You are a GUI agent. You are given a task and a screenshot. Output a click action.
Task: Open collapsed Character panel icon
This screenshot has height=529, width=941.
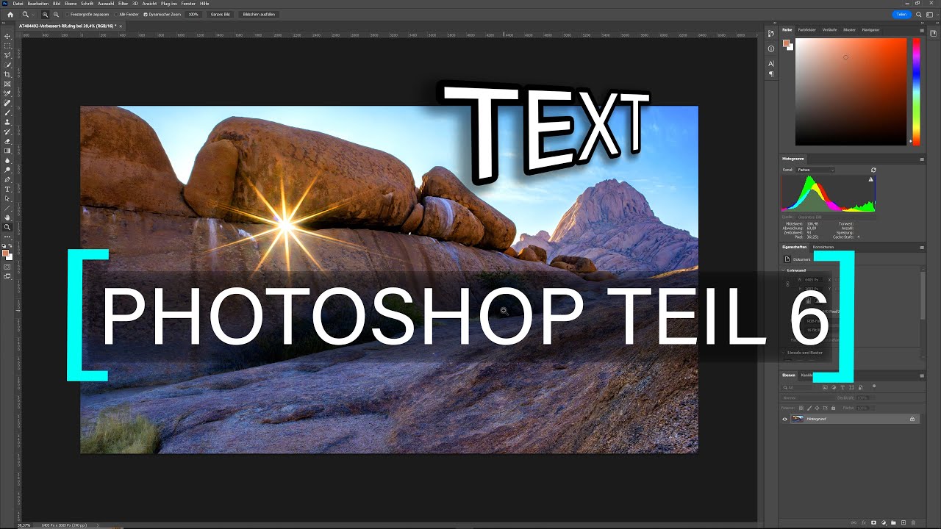click(x=771, y=64)
